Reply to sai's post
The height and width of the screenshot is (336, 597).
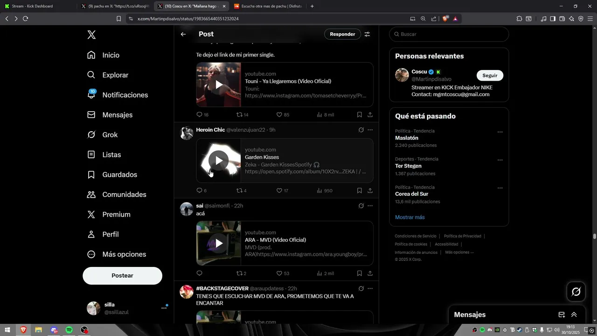pyautogui.click(x=200, y=273)
